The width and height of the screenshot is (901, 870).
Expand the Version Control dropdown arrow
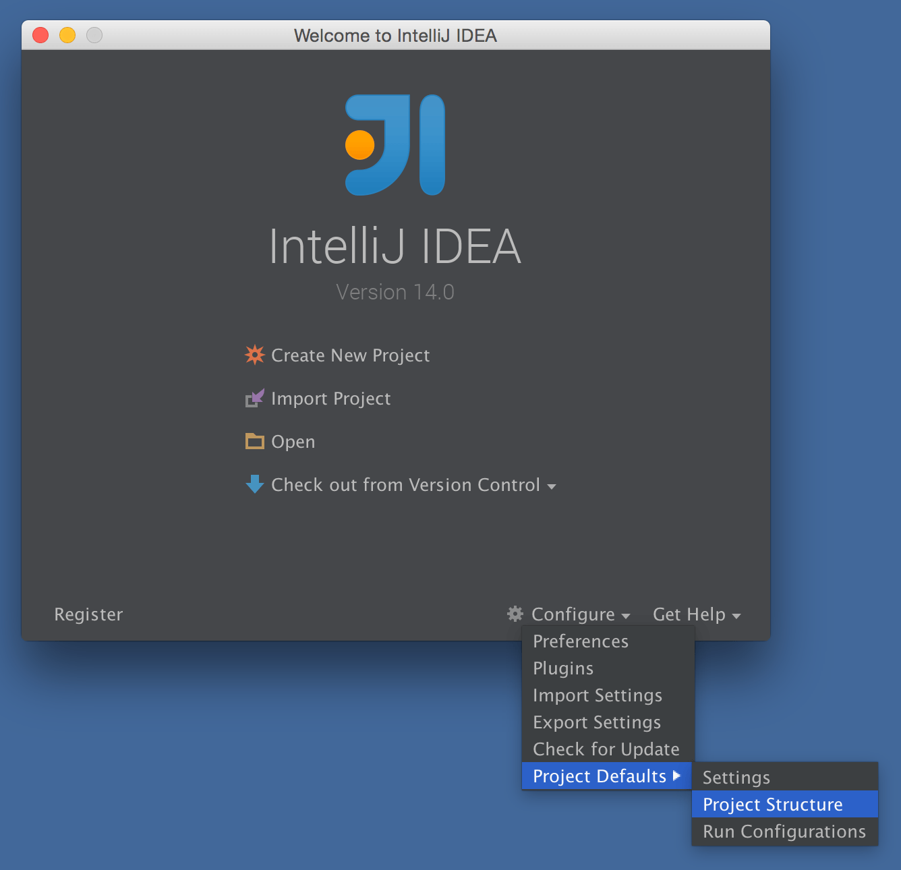[552, 486]
